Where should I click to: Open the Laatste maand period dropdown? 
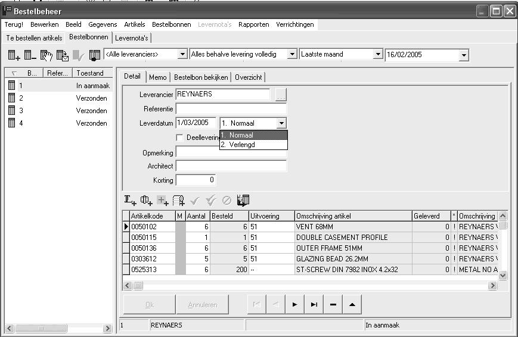pyautogui.click(x=378, y=54)
